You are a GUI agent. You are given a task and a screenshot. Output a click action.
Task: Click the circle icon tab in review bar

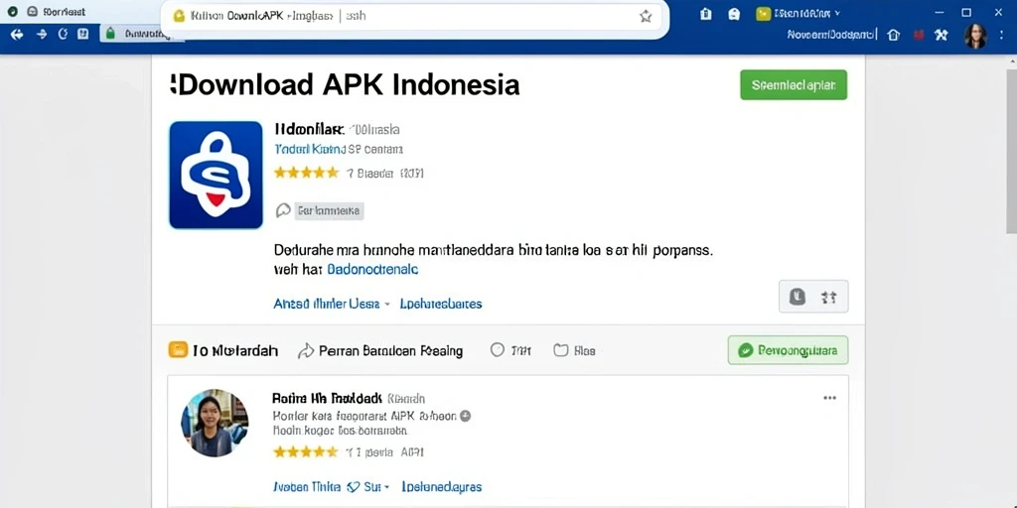[498, 350]
